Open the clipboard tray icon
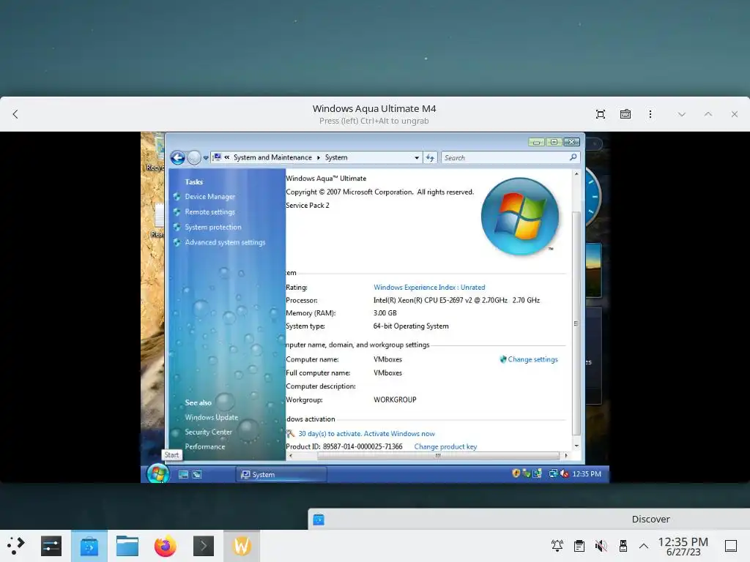 pyautogui.click(x=579, y=546)
